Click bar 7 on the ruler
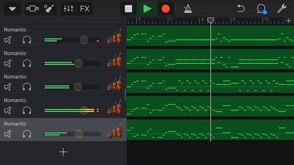The height and width of the screenshot is (165, 294). click(x=171, y=19)
